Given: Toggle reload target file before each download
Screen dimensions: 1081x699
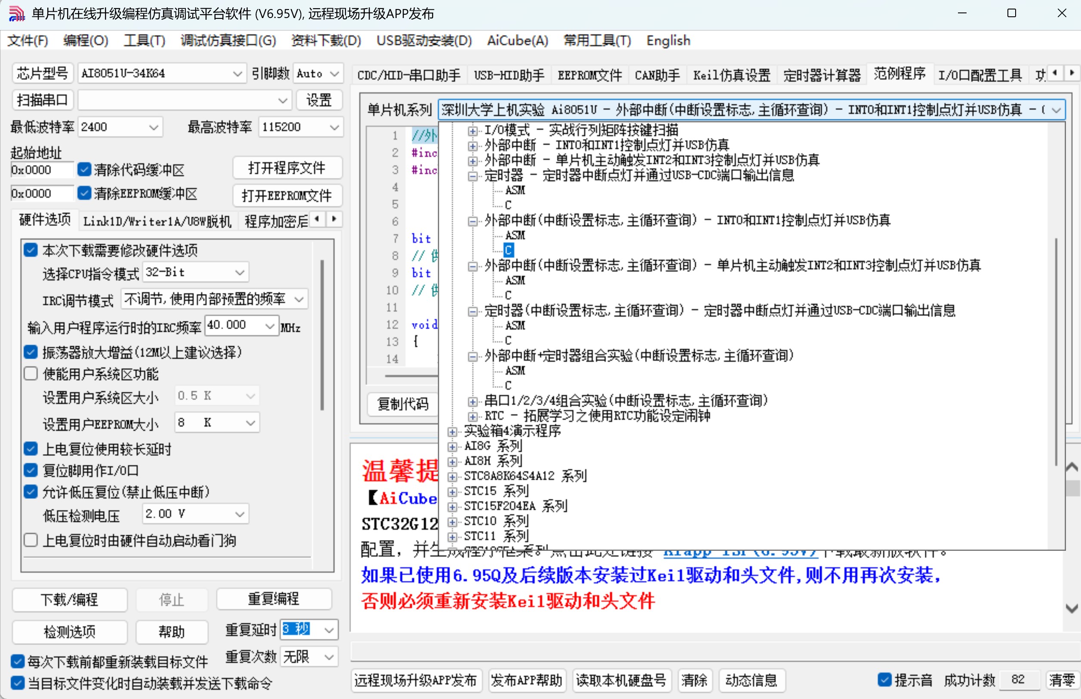Looking at the screenshot, I should (x=17, y=661).
